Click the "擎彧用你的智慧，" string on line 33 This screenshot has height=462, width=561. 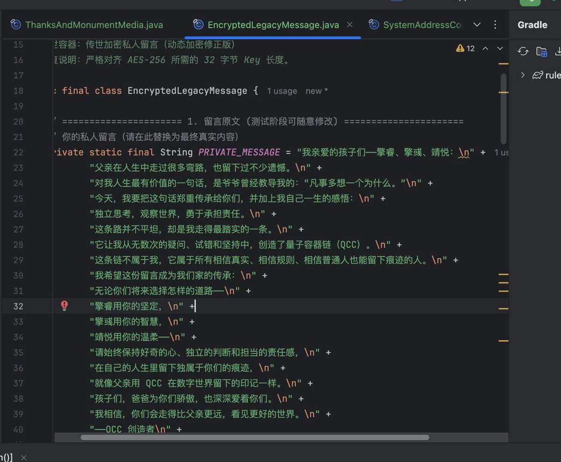point(137,322)
